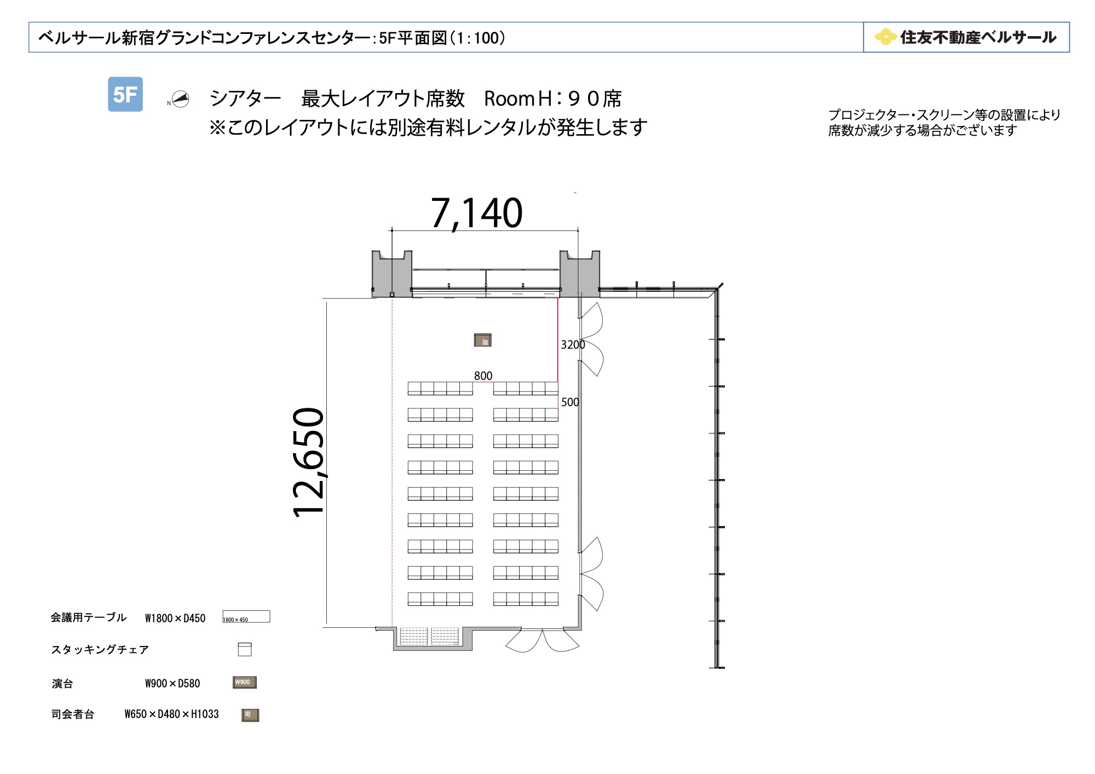The height and width of the screenshot is (774, 1095).
Task: Click the W900 podium legend symbol
Action: (245, 682)
